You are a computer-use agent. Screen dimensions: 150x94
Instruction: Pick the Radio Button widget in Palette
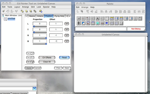(x=88, y=18)
